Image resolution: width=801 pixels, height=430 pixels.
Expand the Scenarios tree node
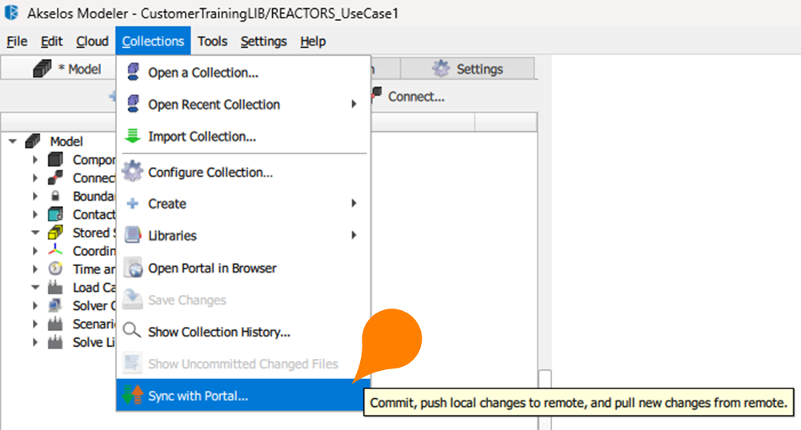coord(34,324)
